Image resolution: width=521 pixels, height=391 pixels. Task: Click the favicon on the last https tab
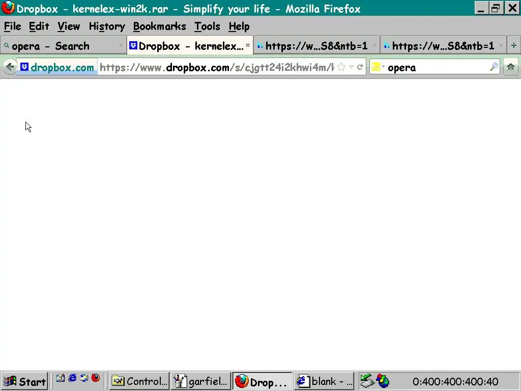tap(387, 45)
